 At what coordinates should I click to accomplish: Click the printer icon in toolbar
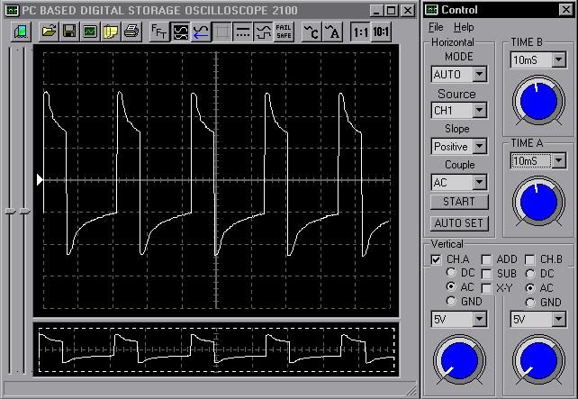point(131,32)
